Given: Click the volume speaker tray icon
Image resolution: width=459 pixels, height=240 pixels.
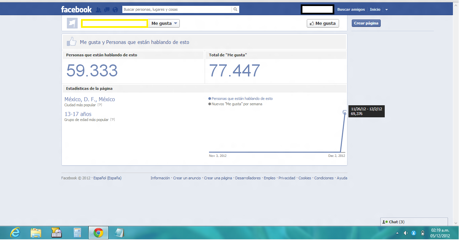Looking at the screenshot, I should pos(406,233).
